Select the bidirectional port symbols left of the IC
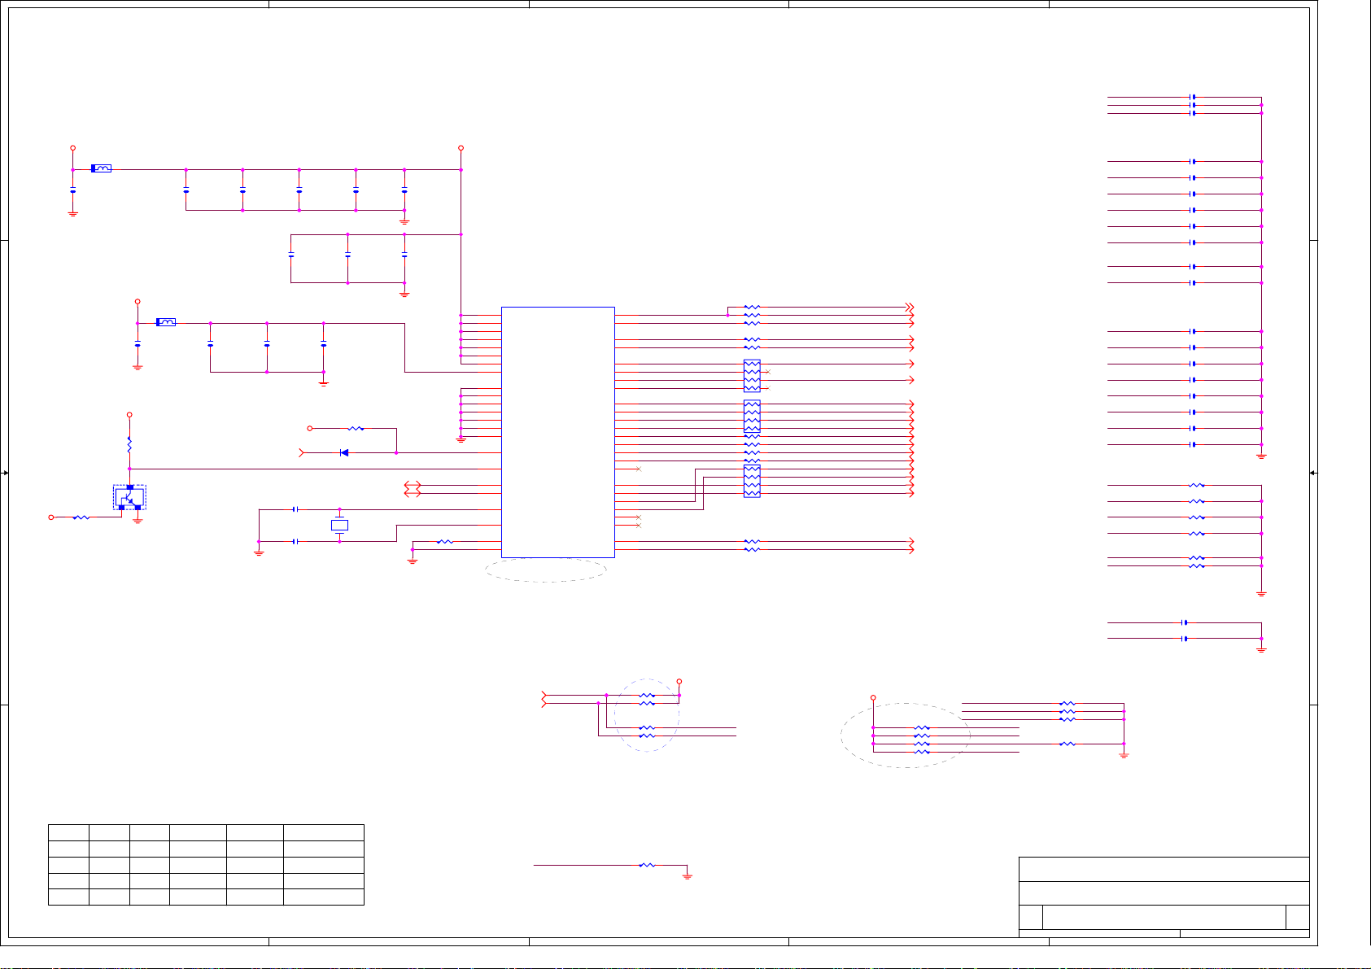 [413, 489]
